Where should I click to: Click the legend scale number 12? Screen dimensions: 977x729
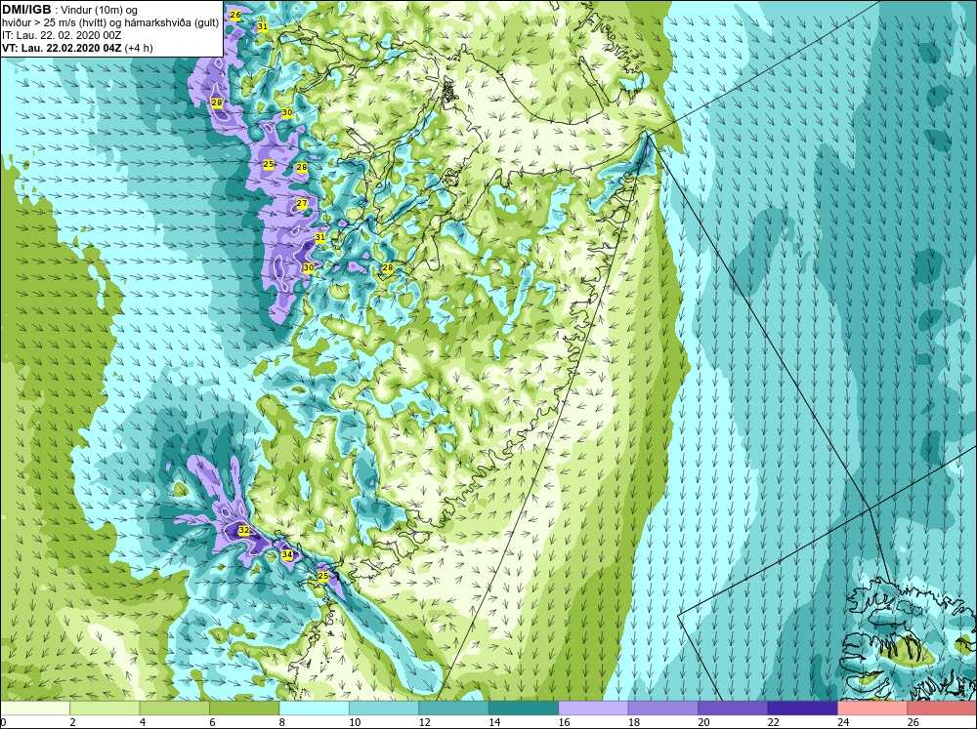point(424,722)
